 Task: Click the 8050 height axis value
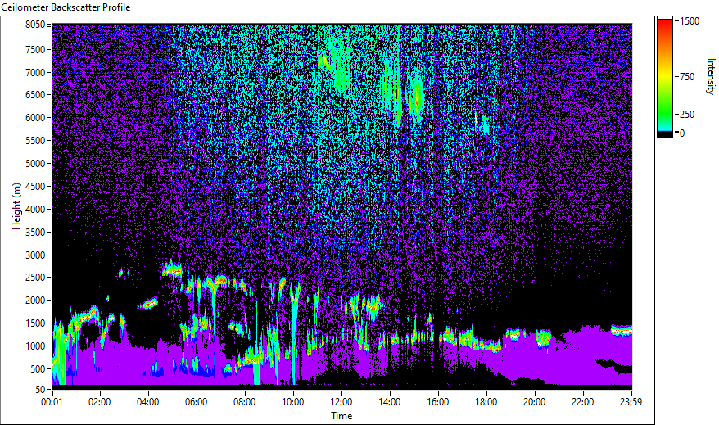coord(35,25)
